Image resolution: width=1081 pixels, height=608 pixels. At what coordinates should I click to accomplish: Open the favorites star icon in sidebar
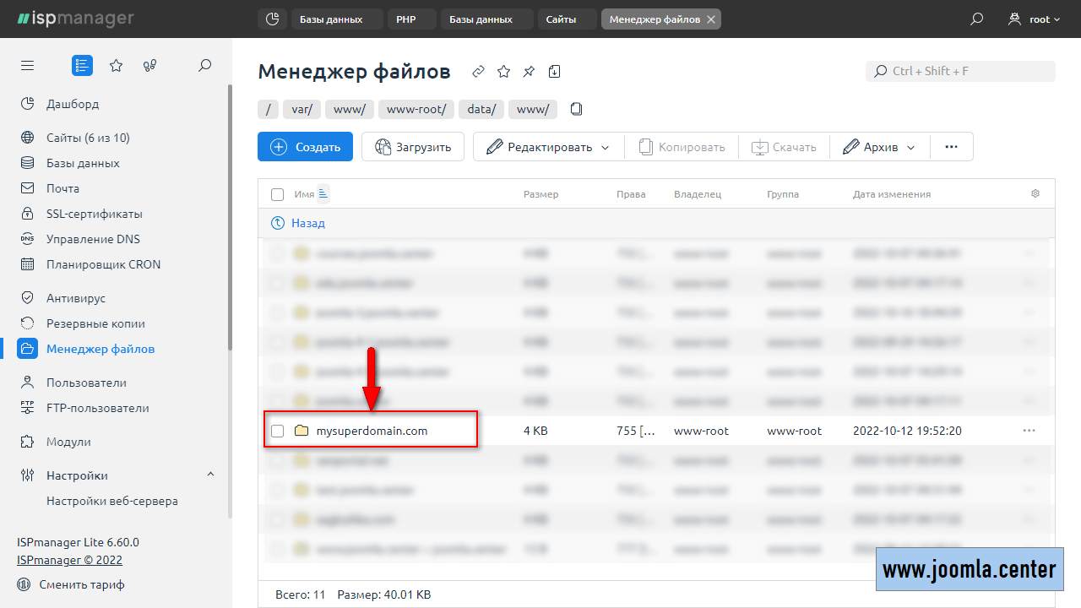tap(117, 66)
